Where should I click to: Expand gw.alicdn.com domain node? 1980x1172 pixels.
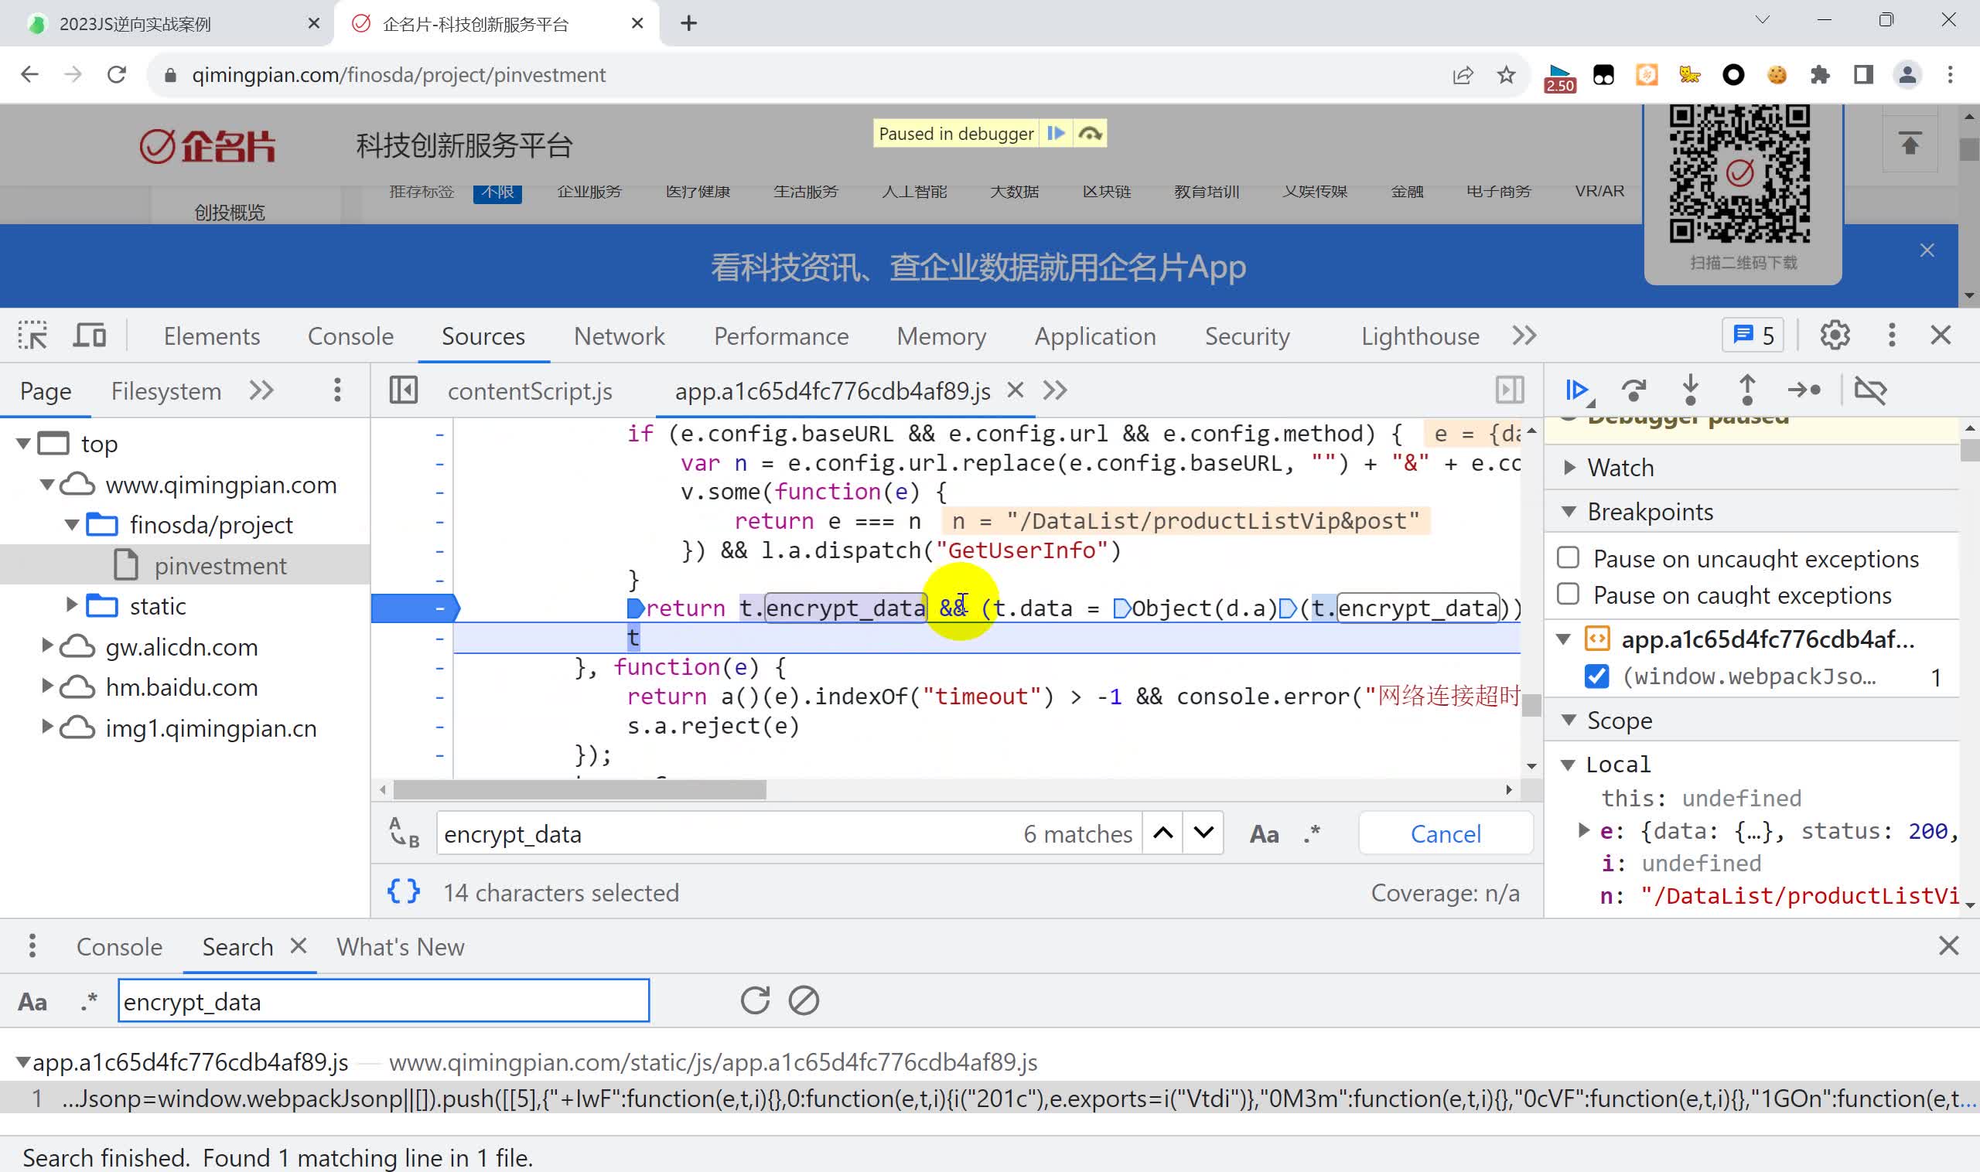coord(47,646)
